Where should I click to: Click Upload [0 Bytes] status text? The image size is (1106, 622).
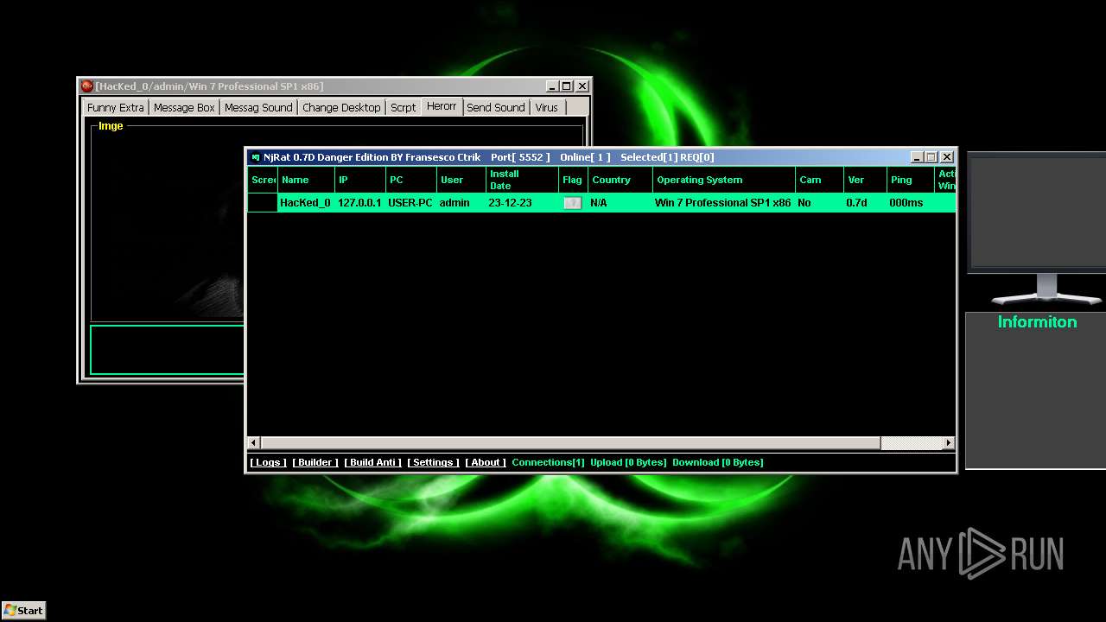tap(628, 462)
